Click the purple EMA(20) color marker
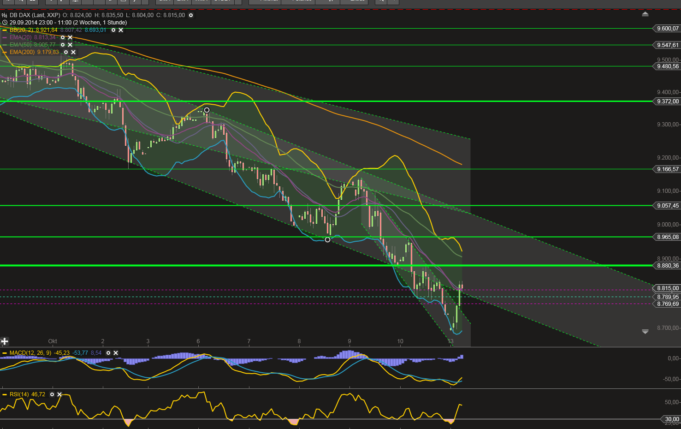 5,37
